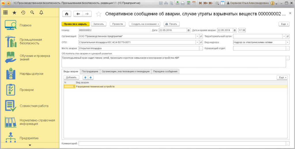Open the Передача сообщения tab
The height and width of the screenshot is (149, 295).
coord(165,71)
